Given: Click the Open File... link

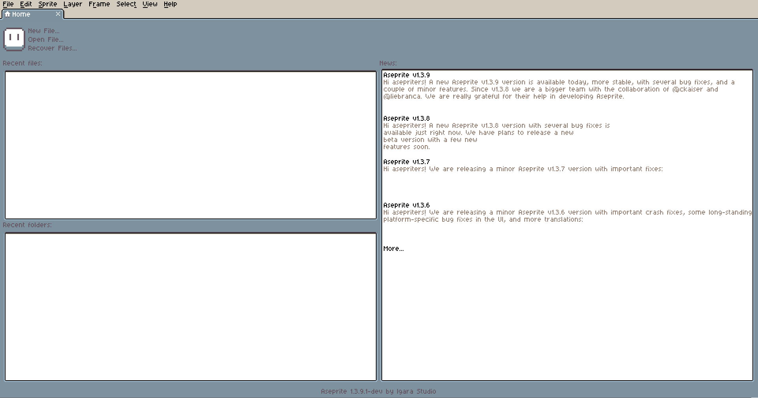Looking at the screenshot, I should click(x=46, y=39).
